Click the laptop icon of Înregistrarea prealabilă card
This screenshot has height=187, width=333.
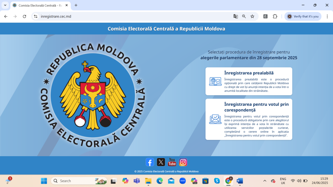click(x=215, y=81)
